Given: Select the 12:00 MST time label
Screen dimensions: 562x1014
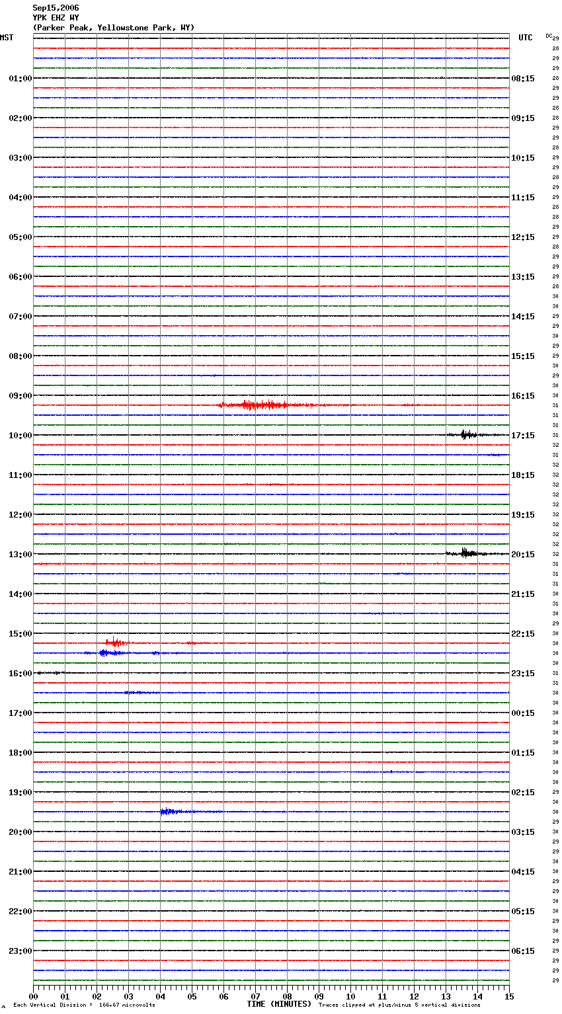Looking at the screenshot, I should [20, 515].
